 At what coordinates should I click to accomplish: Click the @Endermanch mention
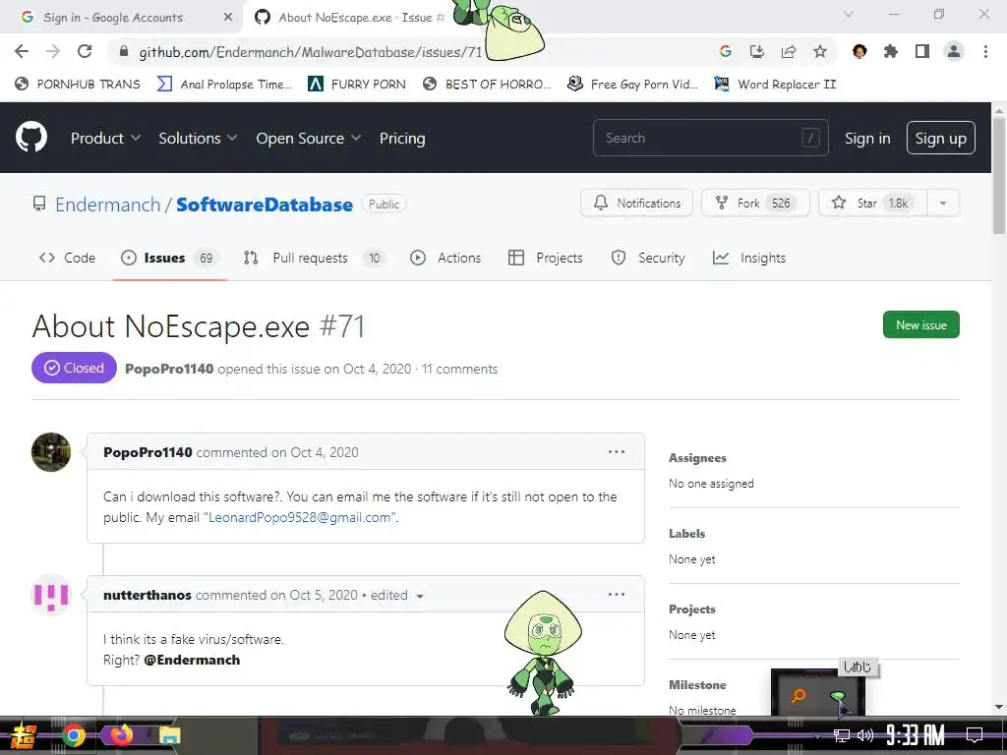[192, 660]
